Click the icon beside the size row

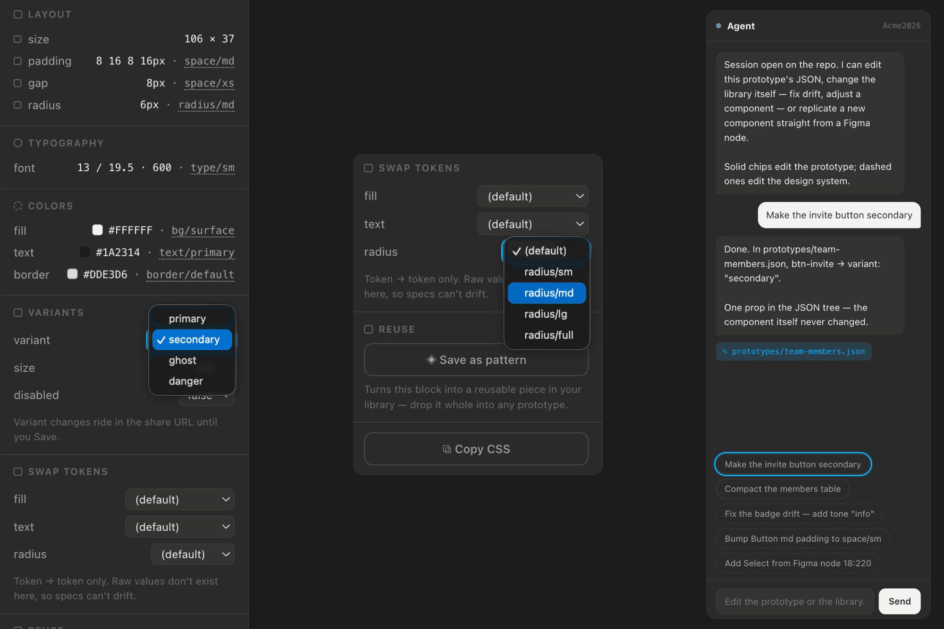tap(18, 39)
